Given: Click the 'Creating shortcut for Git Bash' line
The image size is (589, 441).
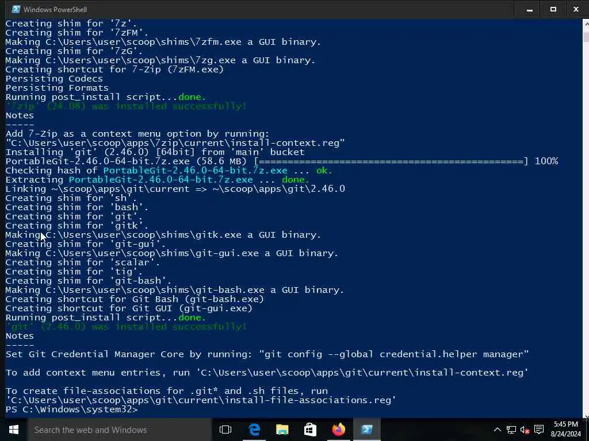Looking at the screenshot, I should click(135, 299).
